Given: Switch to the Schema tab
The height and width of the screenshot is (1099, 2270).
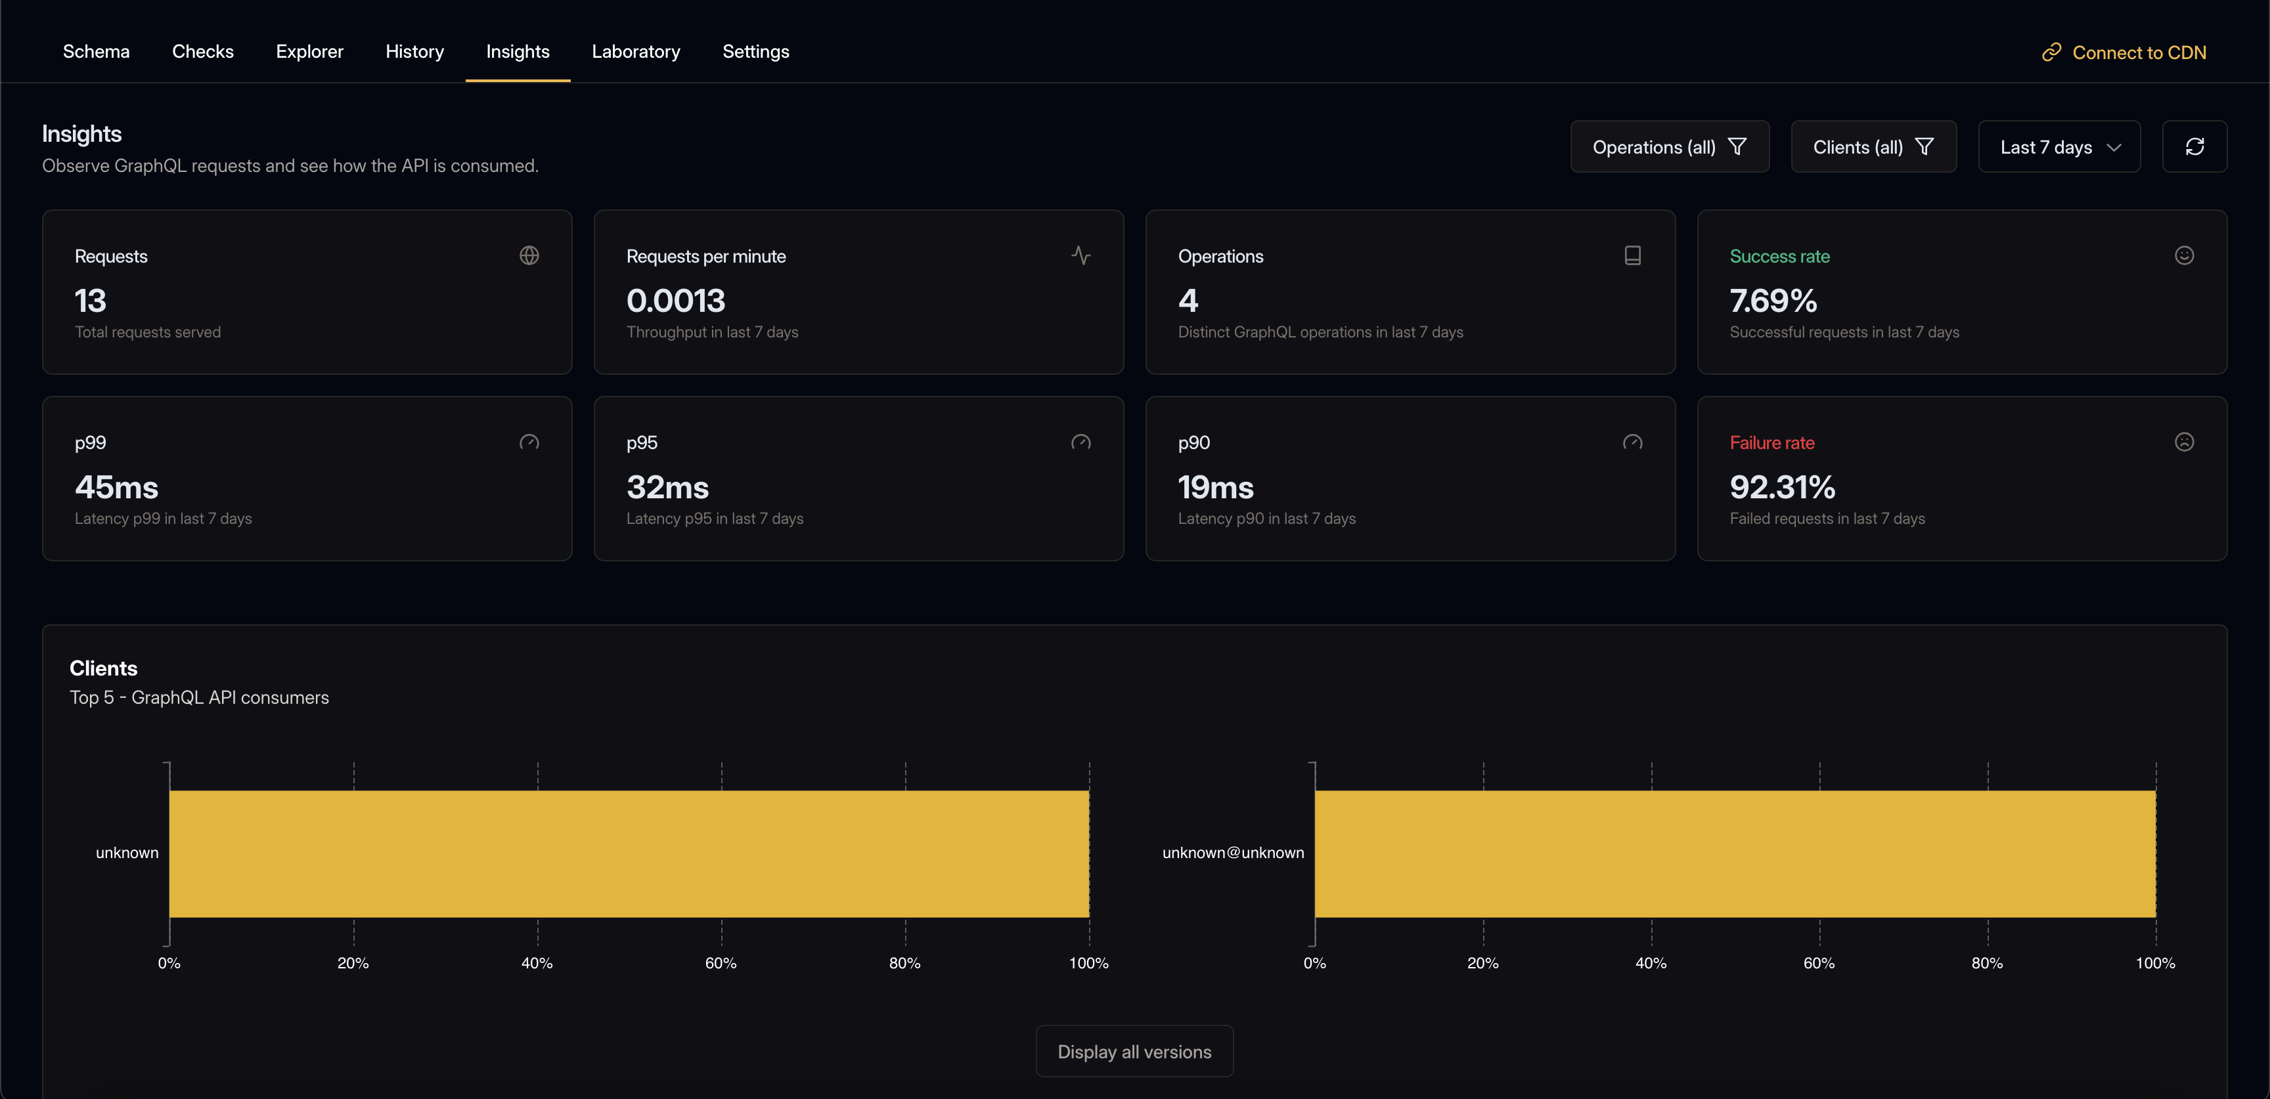Looking at the screenshot, I should [96, 51].
